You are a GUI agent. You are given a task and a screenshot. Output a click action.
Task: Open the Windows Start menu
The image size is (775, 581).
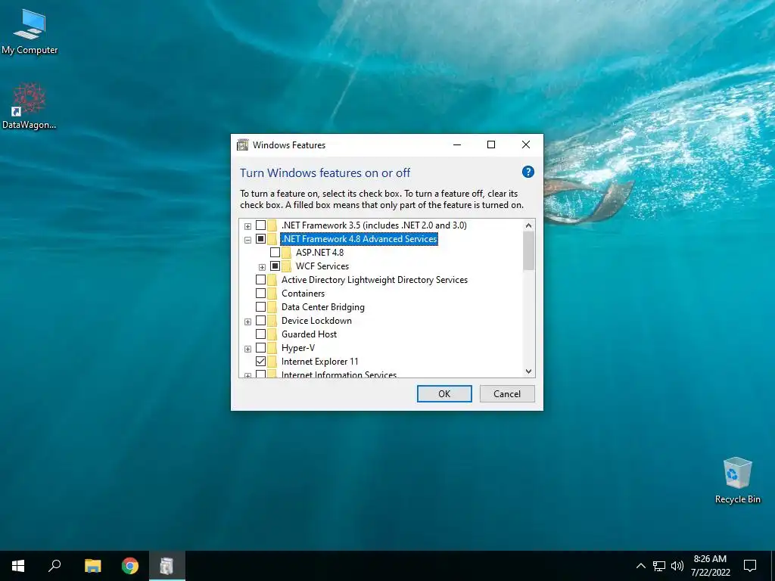click(x=18, y=566)
